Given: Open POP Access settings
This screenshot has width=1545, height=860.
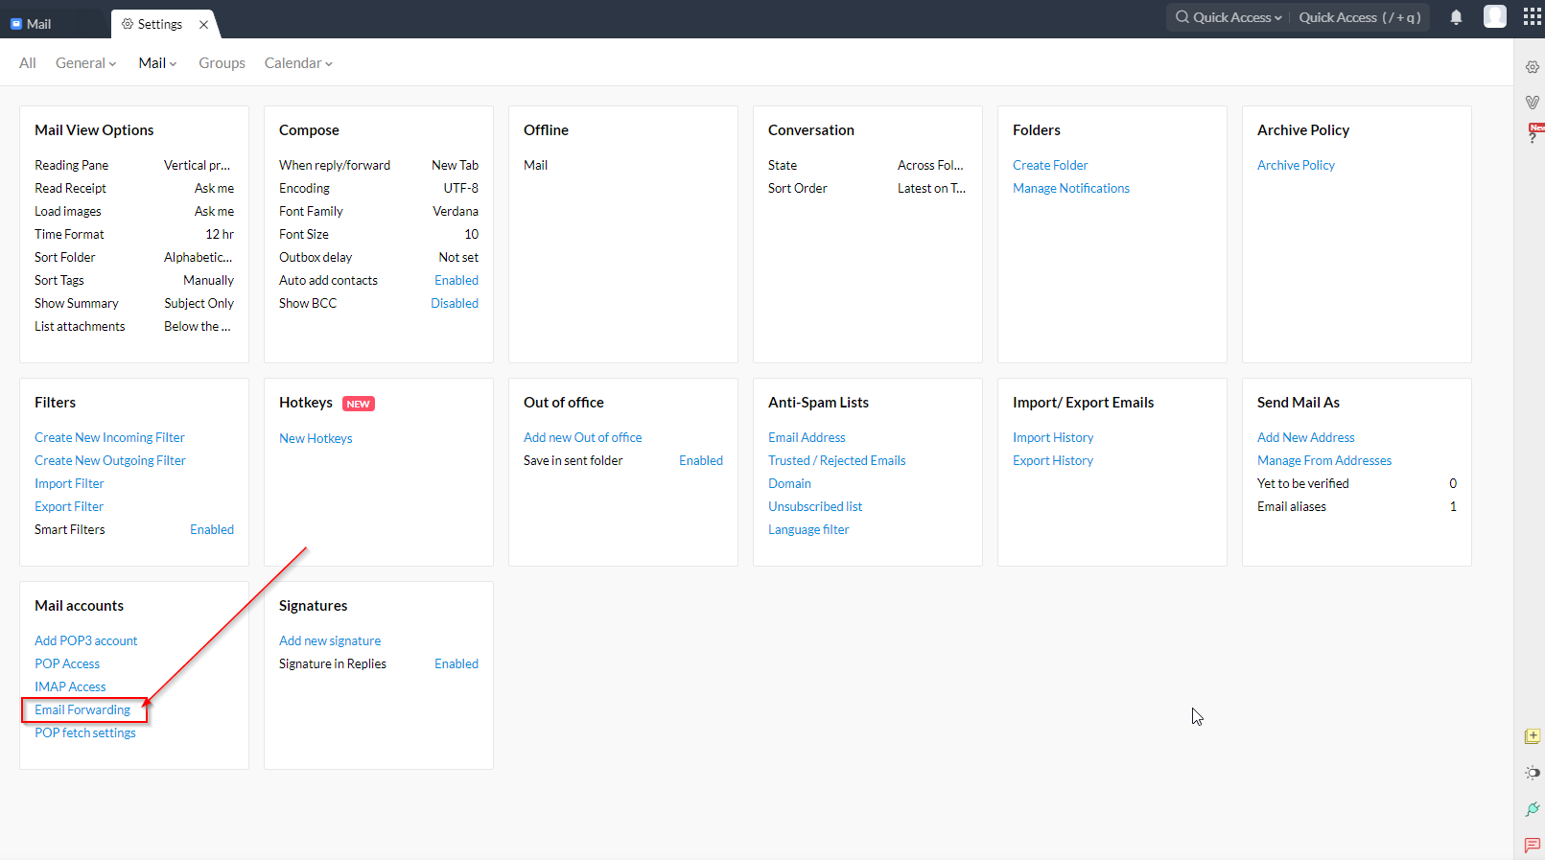Looking at the screenshot, I should [x=67, y=663].
